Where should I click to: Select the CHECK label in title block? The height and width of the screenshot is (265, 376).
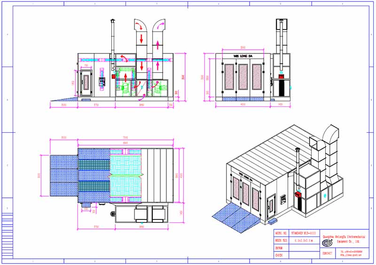coord(279,255)
